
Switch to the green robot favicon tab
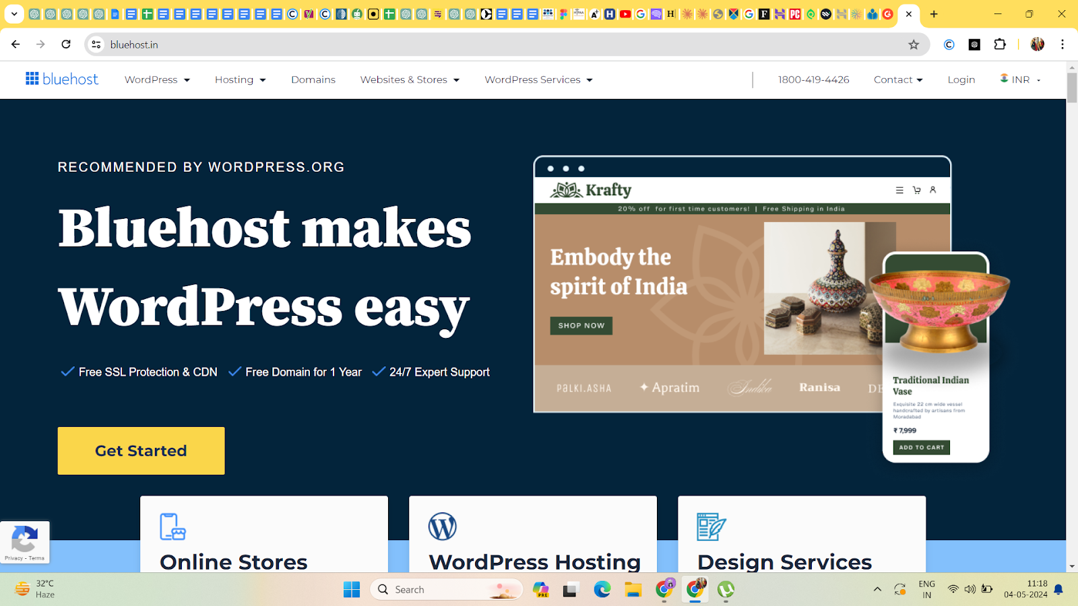coord(357,14)
